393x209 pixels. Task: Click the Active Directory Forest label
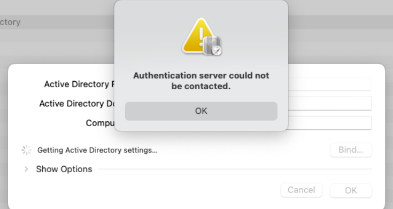[x=79, y=84]
